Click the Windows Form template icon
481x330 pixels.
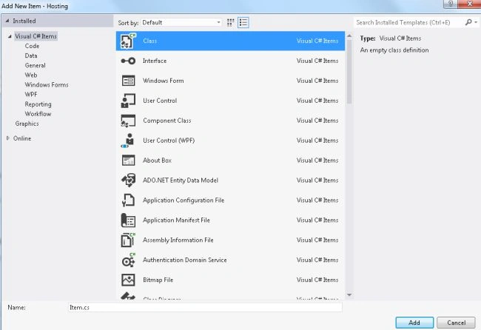pos(128,81)
